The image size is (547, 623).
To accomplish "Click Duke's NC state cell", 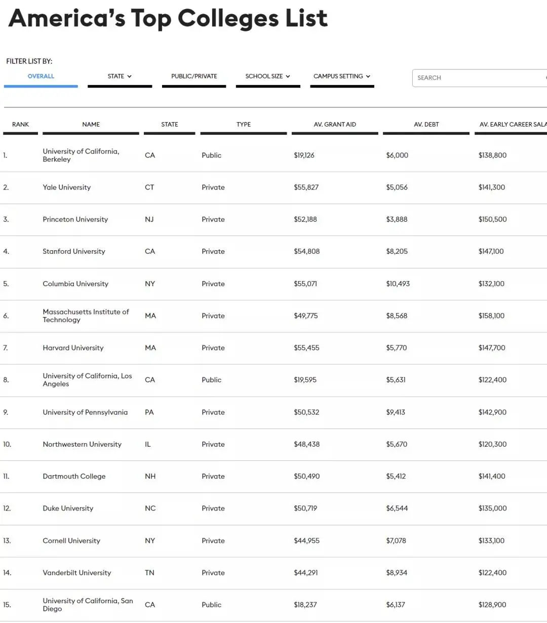I will [150, 509].
